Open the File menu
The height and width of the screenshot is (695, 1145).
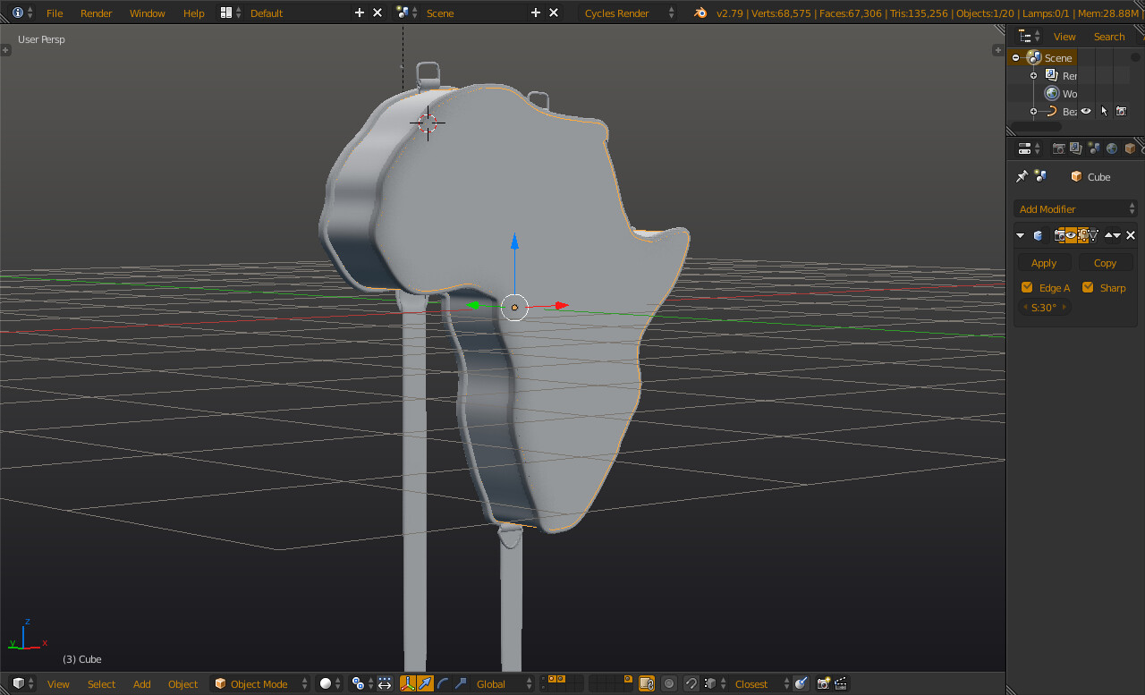(x=55, y=13)
